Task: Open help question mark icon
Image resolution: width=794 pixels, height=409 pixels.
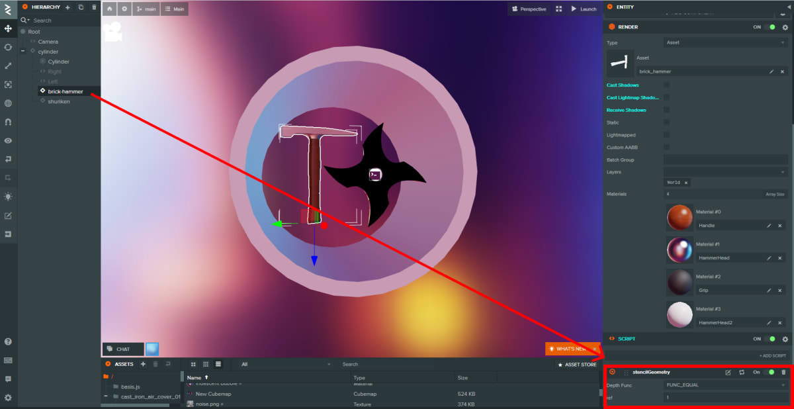Action: (x=8, y=341)
